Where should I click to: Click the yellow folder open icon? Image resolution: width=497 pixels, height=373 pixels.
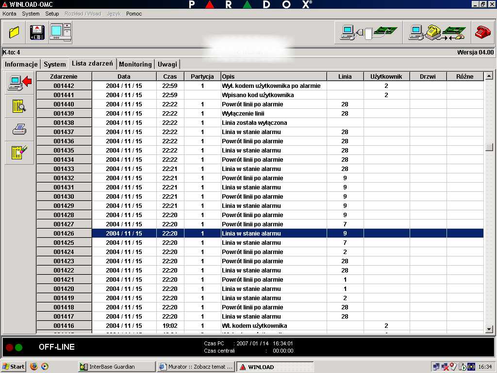pyautogui.click(x=14, y=33)
